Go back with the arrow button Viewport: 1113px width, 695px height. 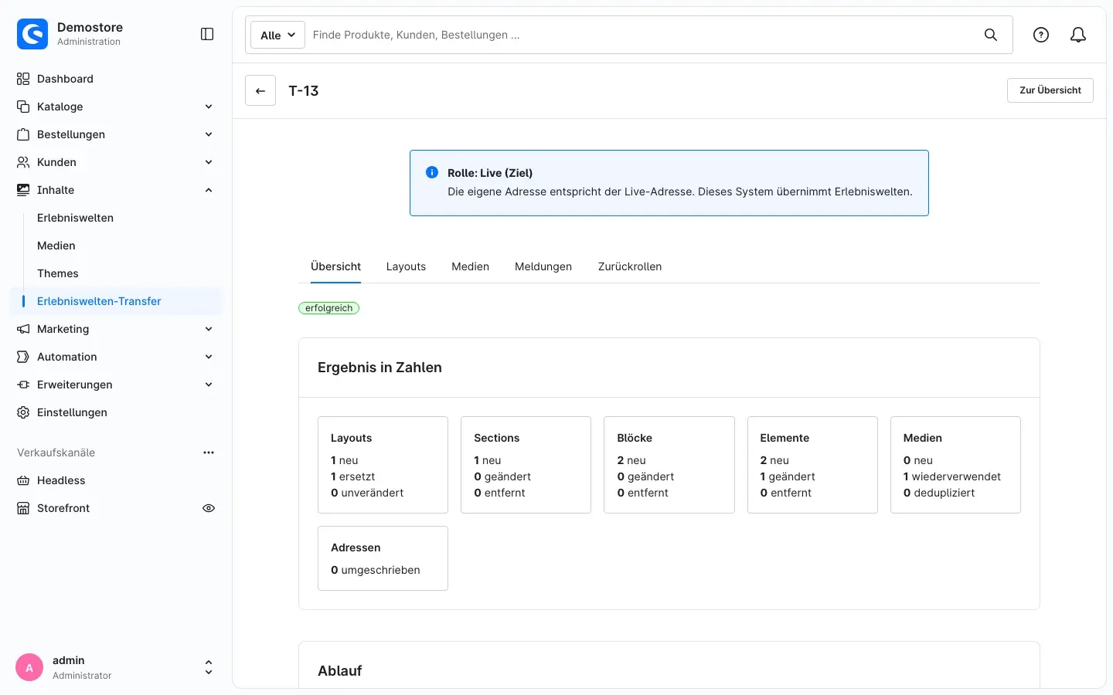click(260, 90)
